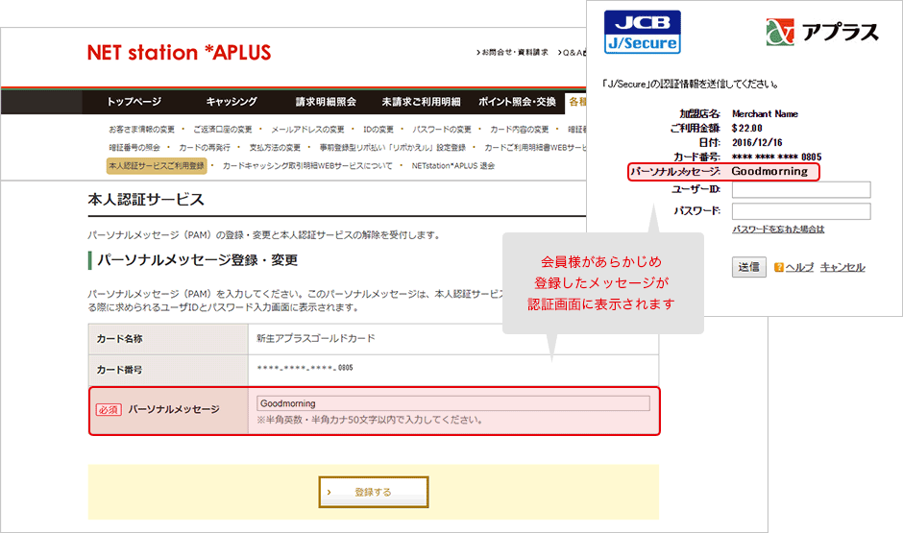Select カード内容の変更 submenu link
Screen dimensions: 903x533
[520, 130]
